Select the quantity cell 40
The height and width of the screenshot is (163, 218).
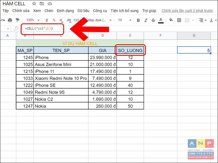coord(130,85)
